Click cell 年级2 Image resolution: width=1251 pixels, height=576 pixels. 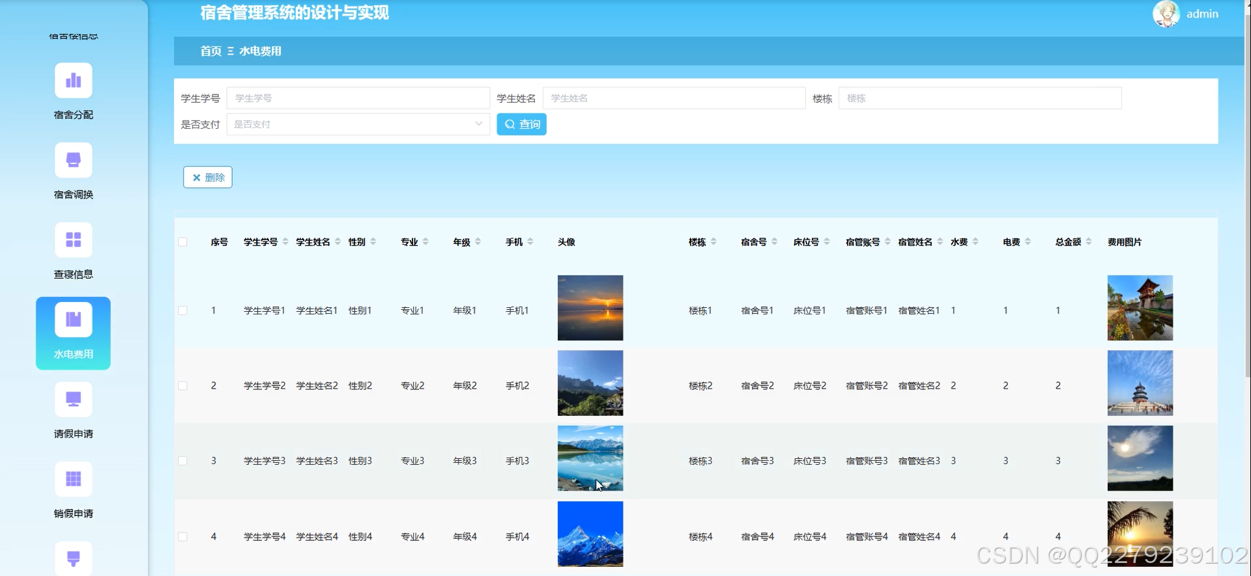pos(465,386)
